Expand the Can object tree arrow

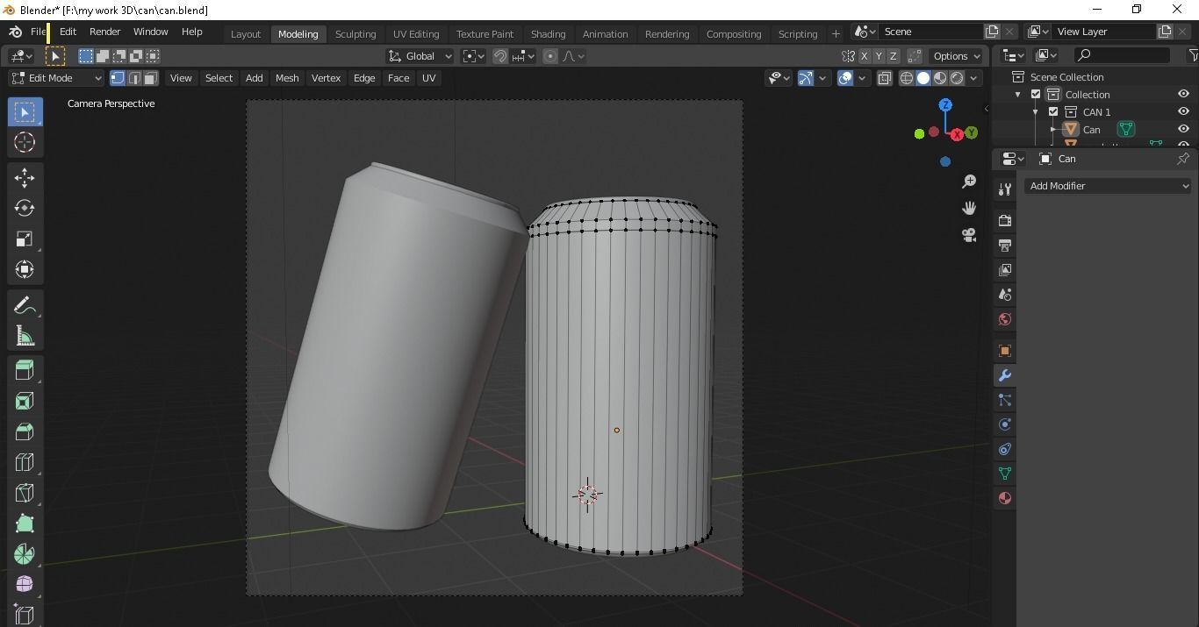[1053, 129]
